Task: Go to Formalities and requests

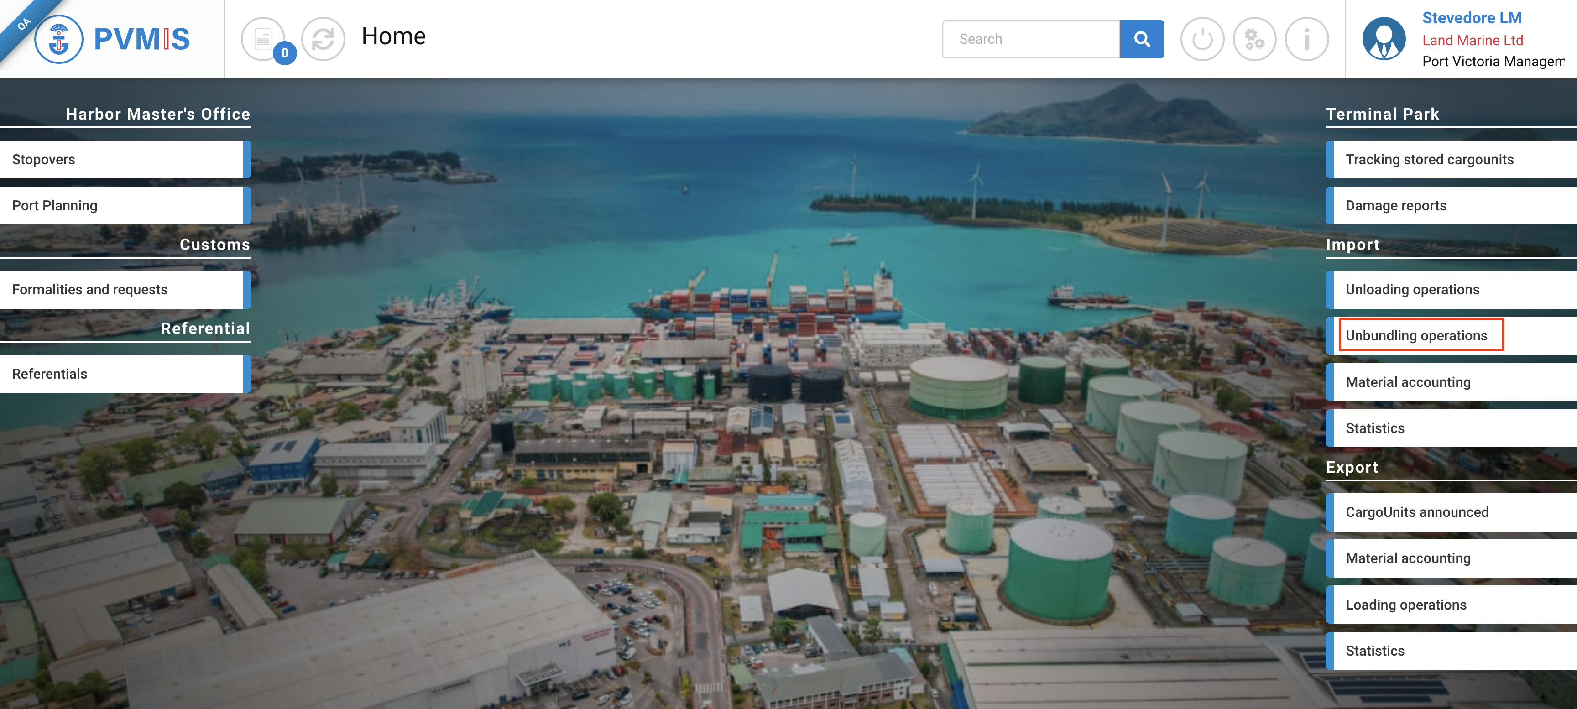Action: [122, 290]
